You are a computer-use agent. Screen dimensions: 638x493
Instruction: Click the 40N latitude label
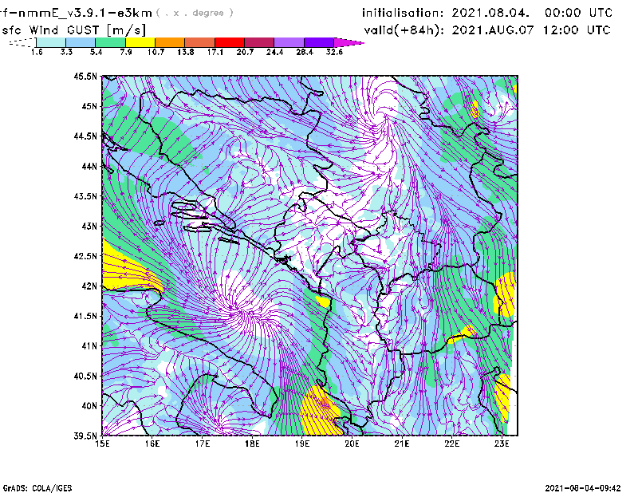(89, 406)
